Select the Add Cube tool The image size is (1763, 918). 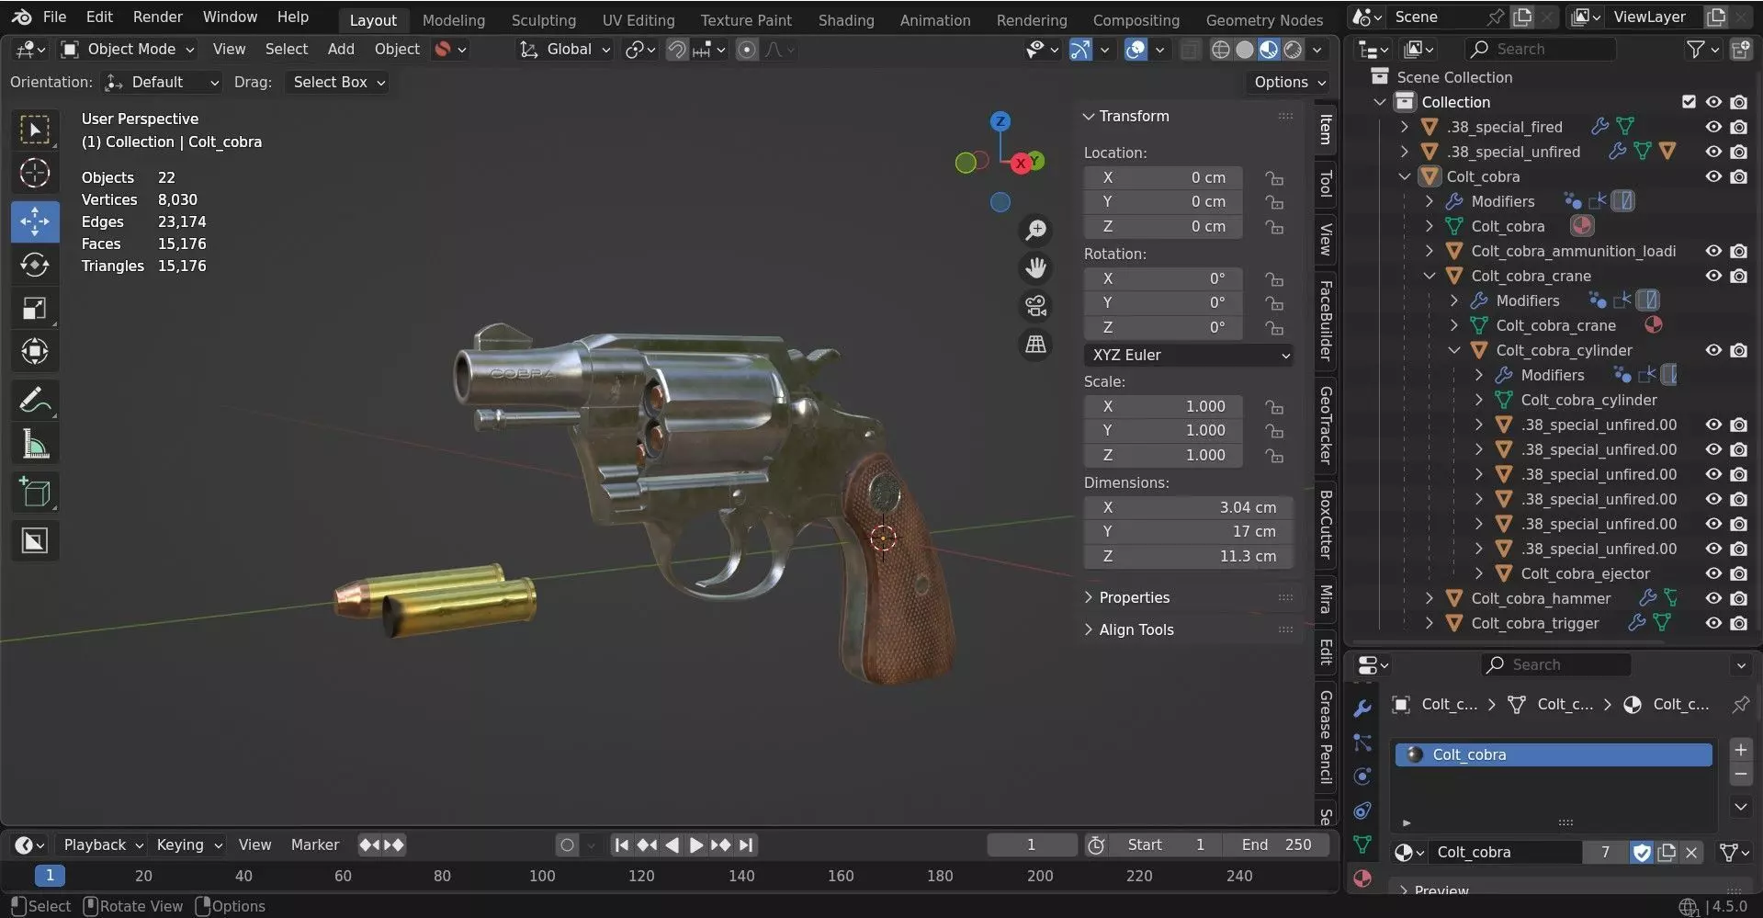point(35,493)
